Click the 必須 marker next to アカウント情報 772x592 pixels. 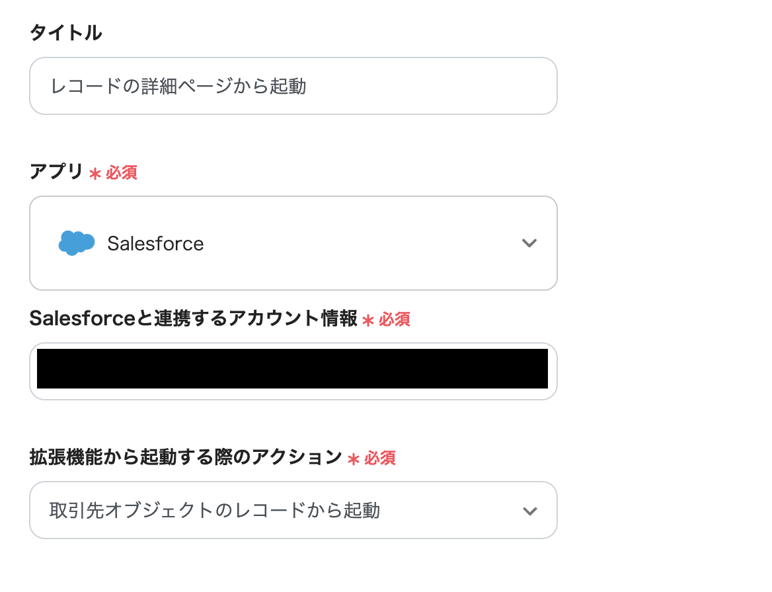(x=395, y=320)
